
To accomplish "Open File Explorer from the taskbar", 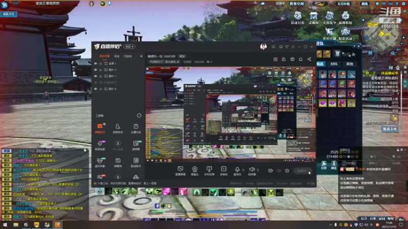I will click(x=16, y=225).
